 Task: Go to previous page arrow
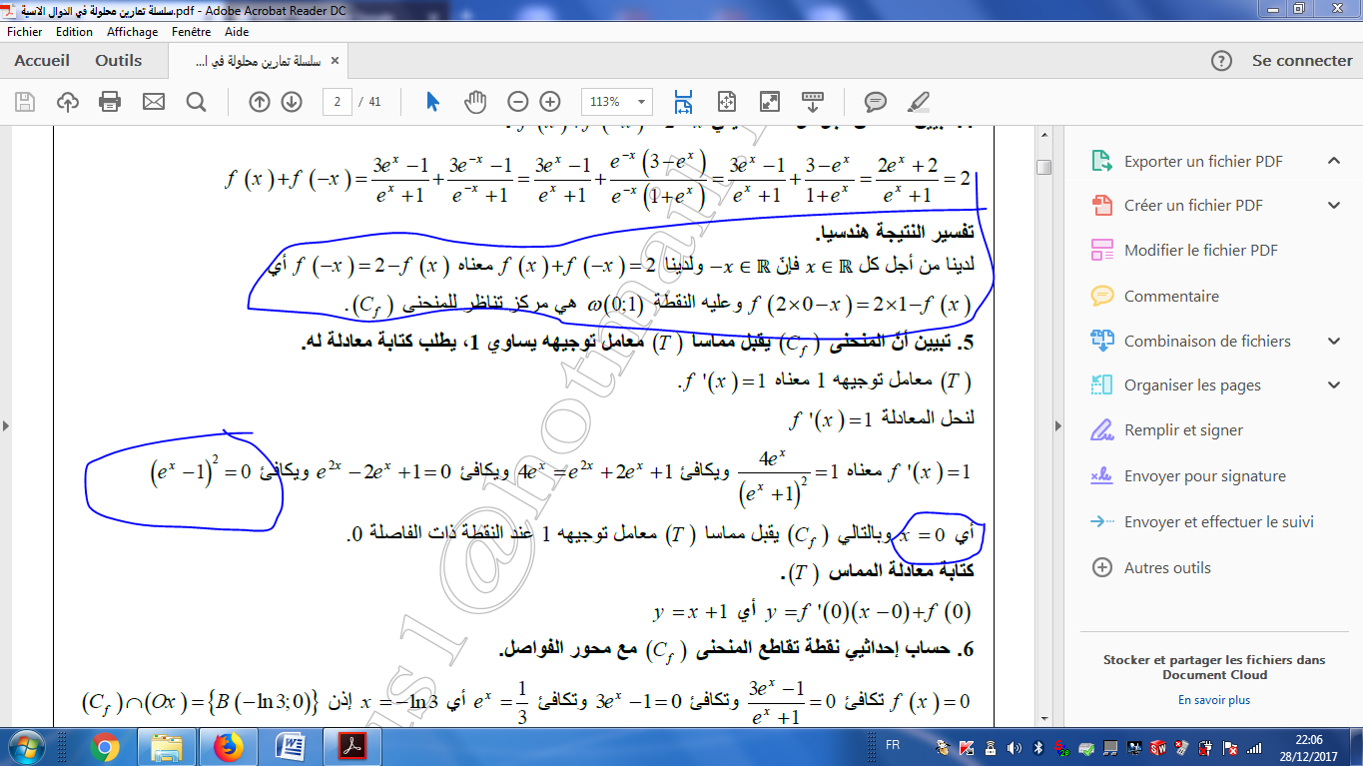point(260,102)
